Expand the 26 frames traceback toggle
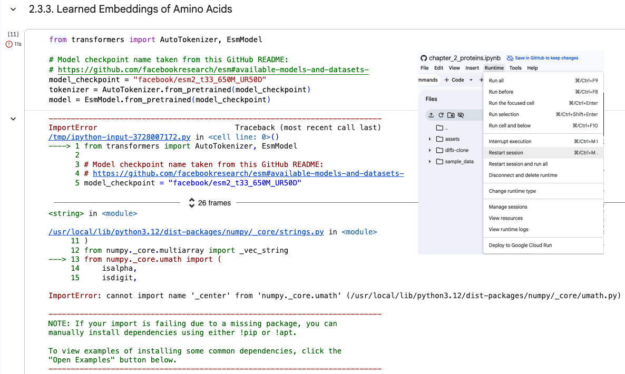Image resolution: width=625 pixels, height=374 pixels. [210, 203]
